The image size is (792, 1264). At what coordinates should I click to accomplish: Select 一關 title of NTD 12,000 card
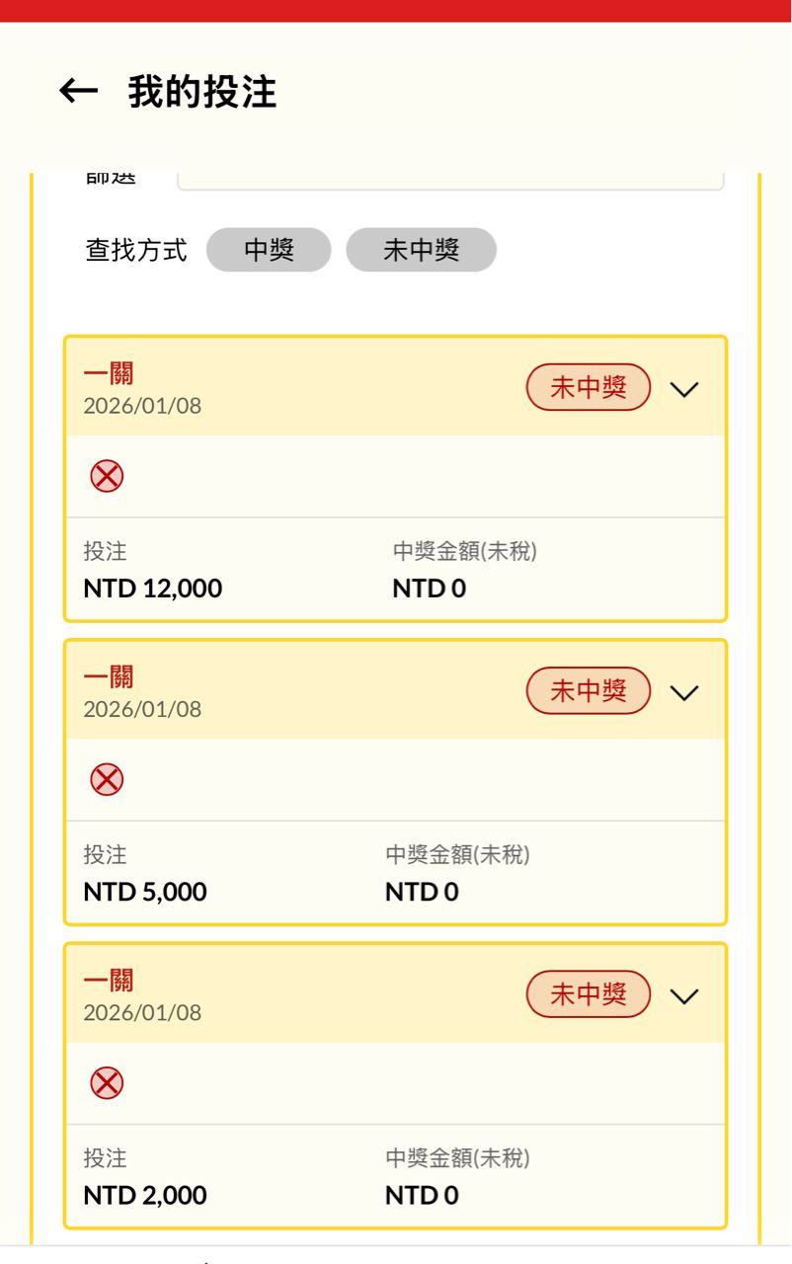click(109, 374)
